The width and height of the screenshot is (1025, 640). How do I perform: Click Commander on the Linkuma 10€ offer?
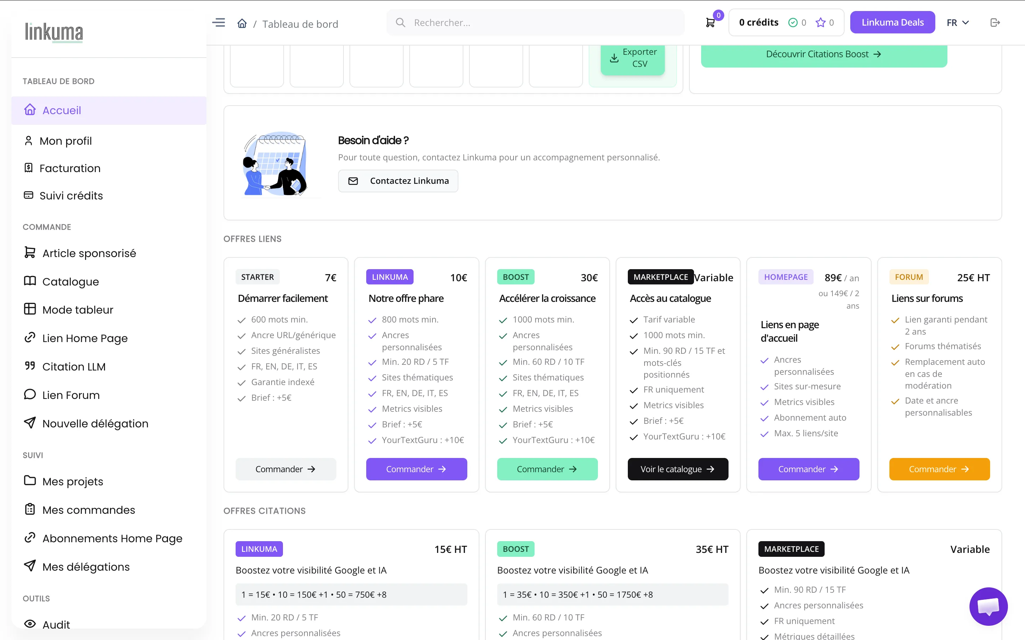(x=416, y=469)
